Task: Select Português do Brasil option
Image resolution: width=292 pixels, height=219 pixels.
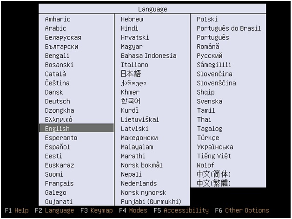Action: click(x=228, y=28)
